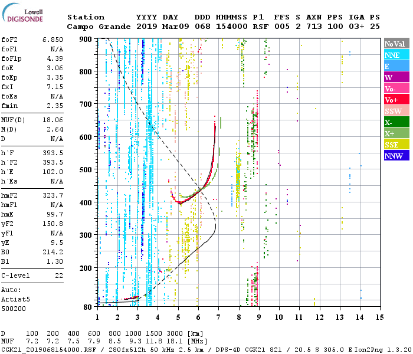
Task: Click the h`F2 value 393.5
Action: coord(53,162)
